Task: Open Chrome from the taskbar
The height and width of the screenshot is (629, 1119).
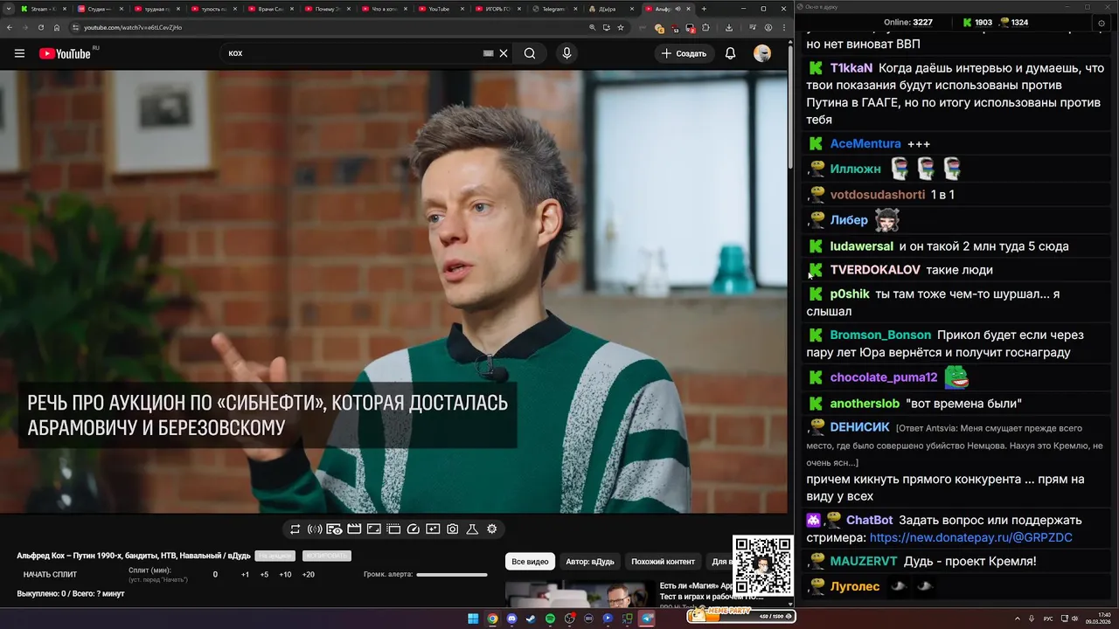Action: [x=492, y=619]
